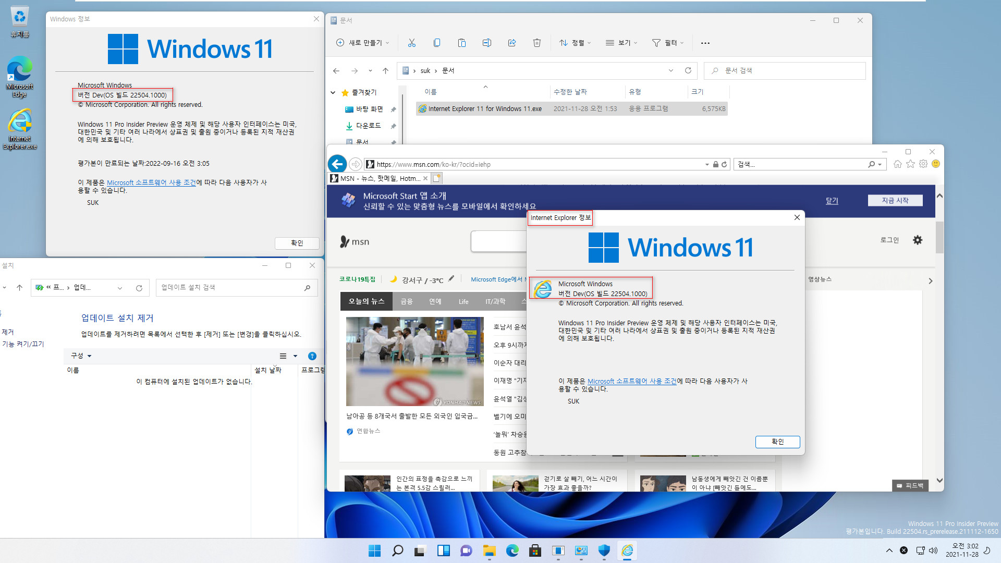The width and height of the screenshot is (1001, 563).
Task: Open license terms link in Windows 정보 dialog
Action: 151,182
